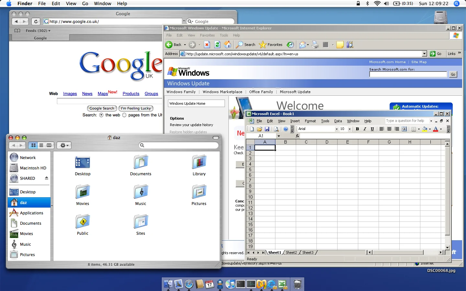Viewport: 466px width, 291px height.
Task: Open the Favorites menu in Internet Explorer
Action: pyautogui.click(x=207, y=35)
